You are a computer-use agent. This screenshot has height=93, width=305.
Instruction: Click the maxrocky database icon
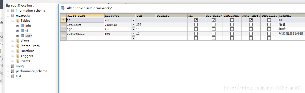tap(13, 15)
